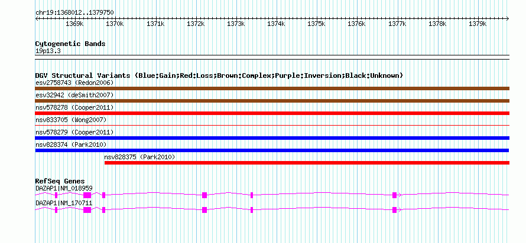Open the nsv833705 (Wong2007) label
The image size is (526, 243).
click(x=71, y=120)
